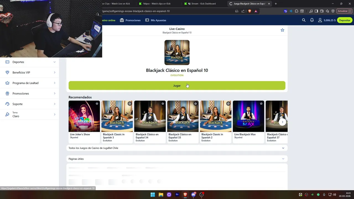Screen dimensions: 354x199
Task: Open the notifications bell
Action: tap(312, 20)
